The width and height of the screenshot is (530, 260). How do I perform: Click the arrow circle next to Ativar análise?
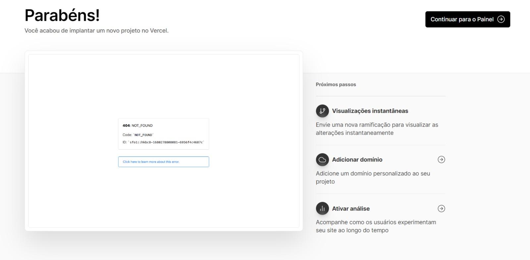click(x=441, y=208)
